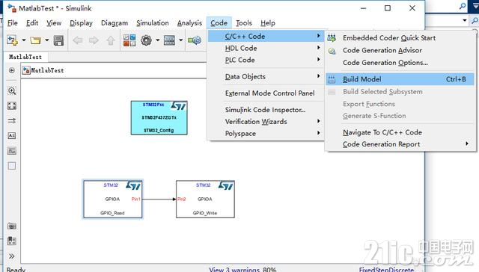
Task: Expand the New Model dropdown arrow
Action: point(23,40)
